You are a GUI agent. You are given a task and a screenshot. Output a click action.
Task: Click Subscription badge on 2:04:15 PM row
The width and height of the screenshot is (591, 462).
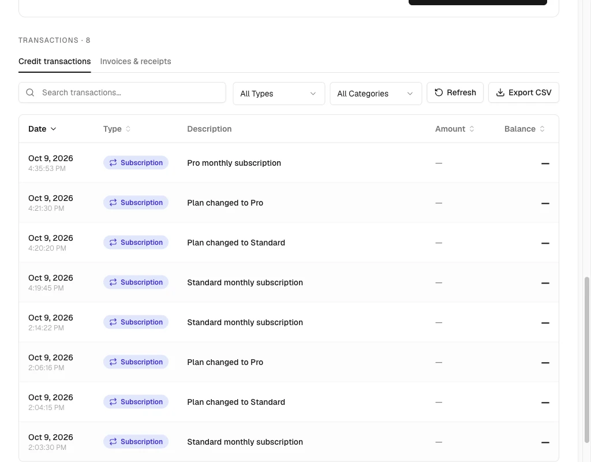136,402
